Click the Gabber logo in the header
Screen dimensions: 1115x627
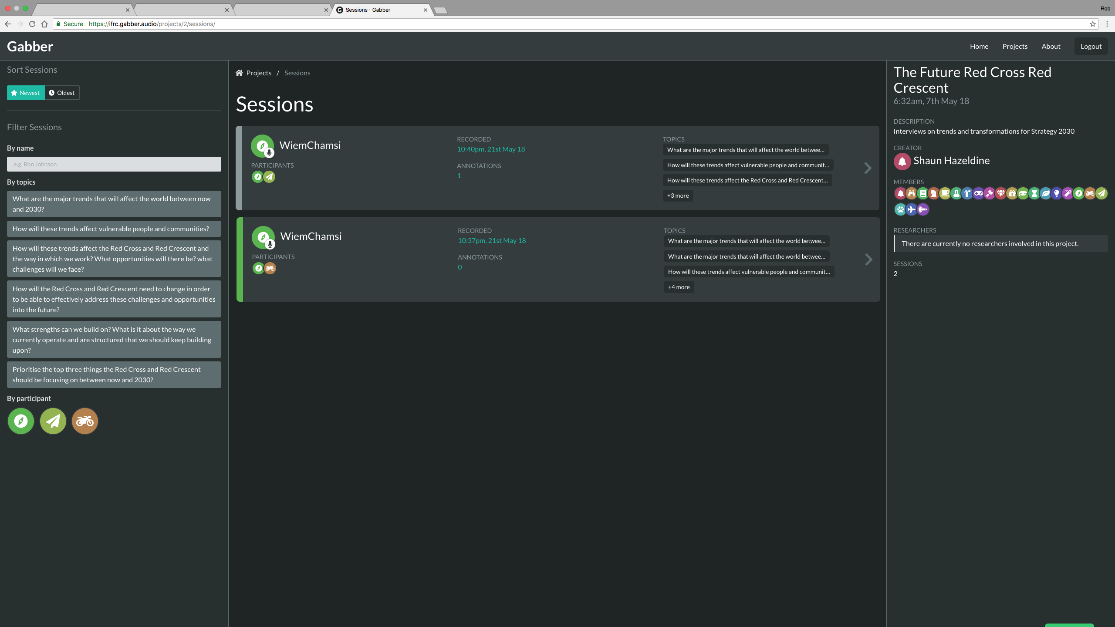[30, 46]
